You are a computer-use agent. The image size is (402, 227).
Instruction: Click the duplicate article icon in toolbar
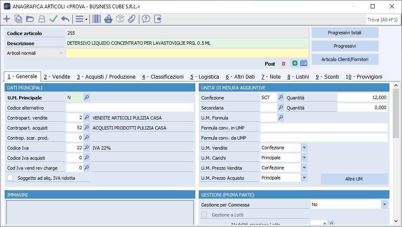click(18, 19)
